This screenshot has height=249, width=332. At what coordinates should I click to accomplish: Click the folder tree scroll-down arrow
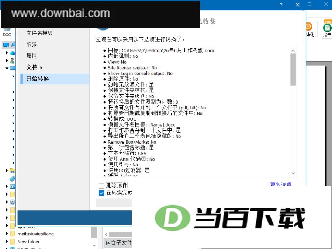[94, 245]
